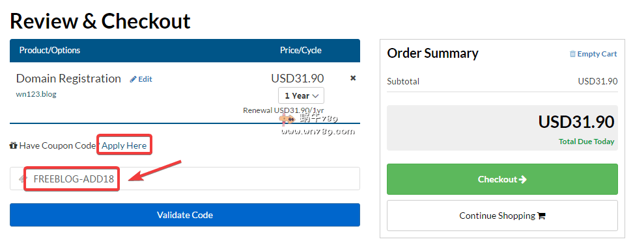Click the green Checkout button label
This screenshot has height=248, width=633.
[x=498, y=179]
